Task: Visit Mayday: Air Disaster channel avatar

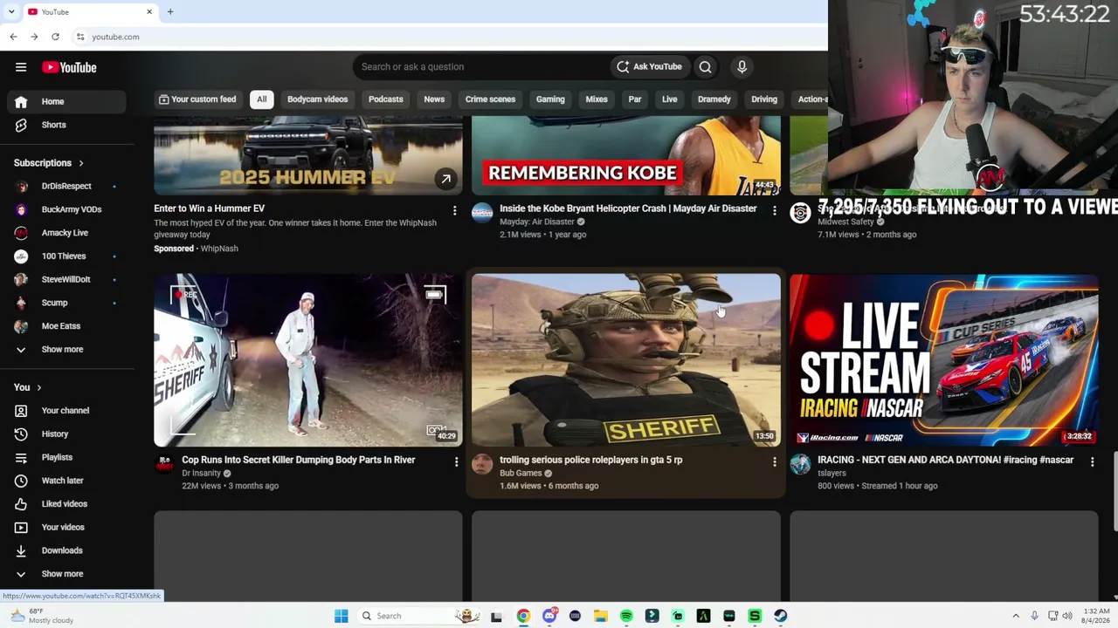Action: click(x=482, y=213)
